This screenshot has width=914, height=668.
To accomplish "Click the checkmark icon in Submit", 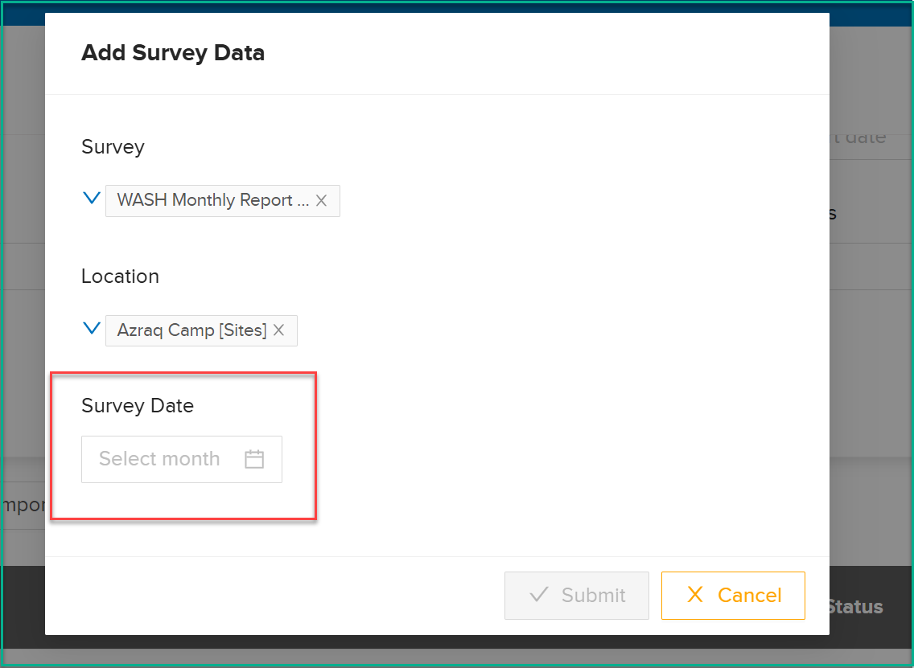I will pyautogui.click(x=538, y=595).
